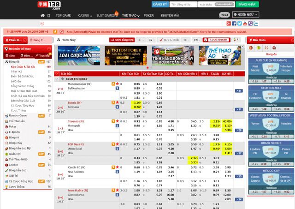Open the Triton Poker banner
295x209 pixels.
[126, 55]
